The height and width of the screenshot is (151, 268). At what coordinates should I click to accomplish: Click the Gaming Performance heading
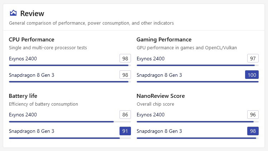tap(164, 40)
